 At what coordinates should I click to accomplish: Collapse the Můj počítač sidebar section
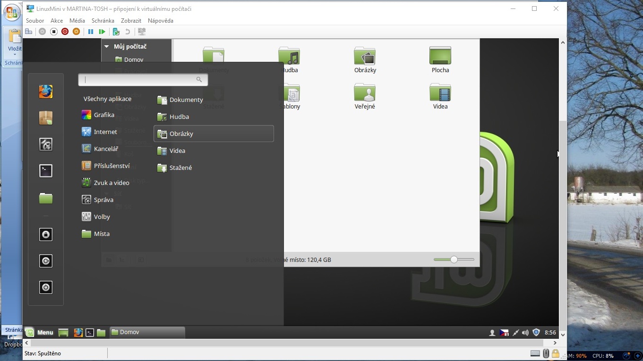(107, 47)
